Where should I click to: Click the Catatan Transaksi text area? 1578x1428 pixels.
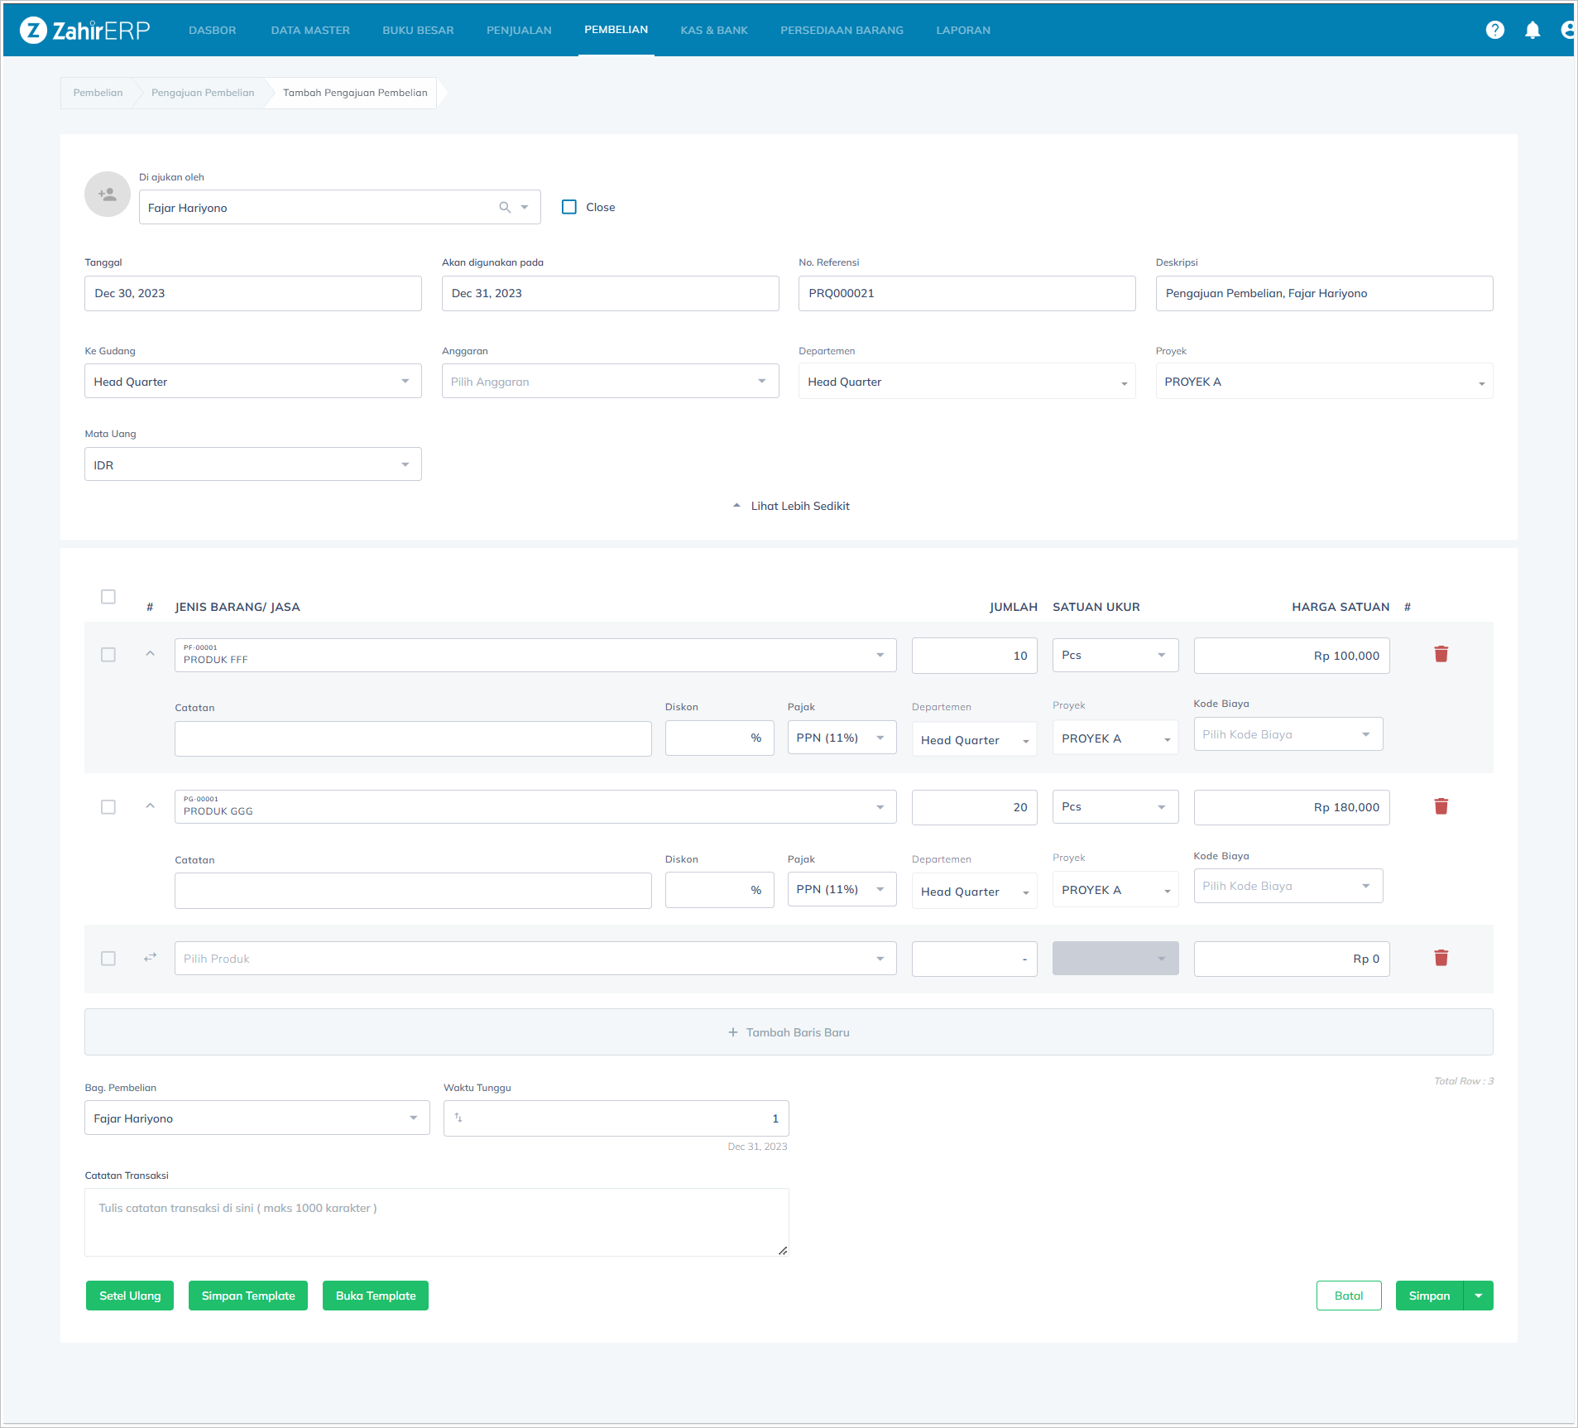pos(436,1222)
